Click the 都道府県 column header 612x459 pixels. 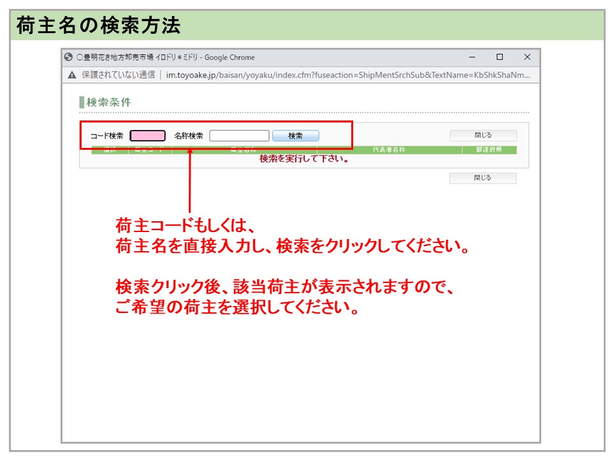(488, 150)
